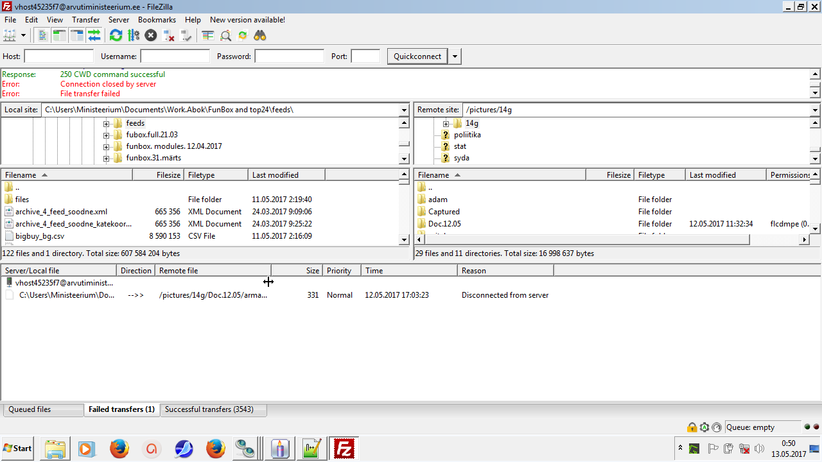Open the Bookmarks menu
Viewport: 822px width, 462px height.
point(157,20)
